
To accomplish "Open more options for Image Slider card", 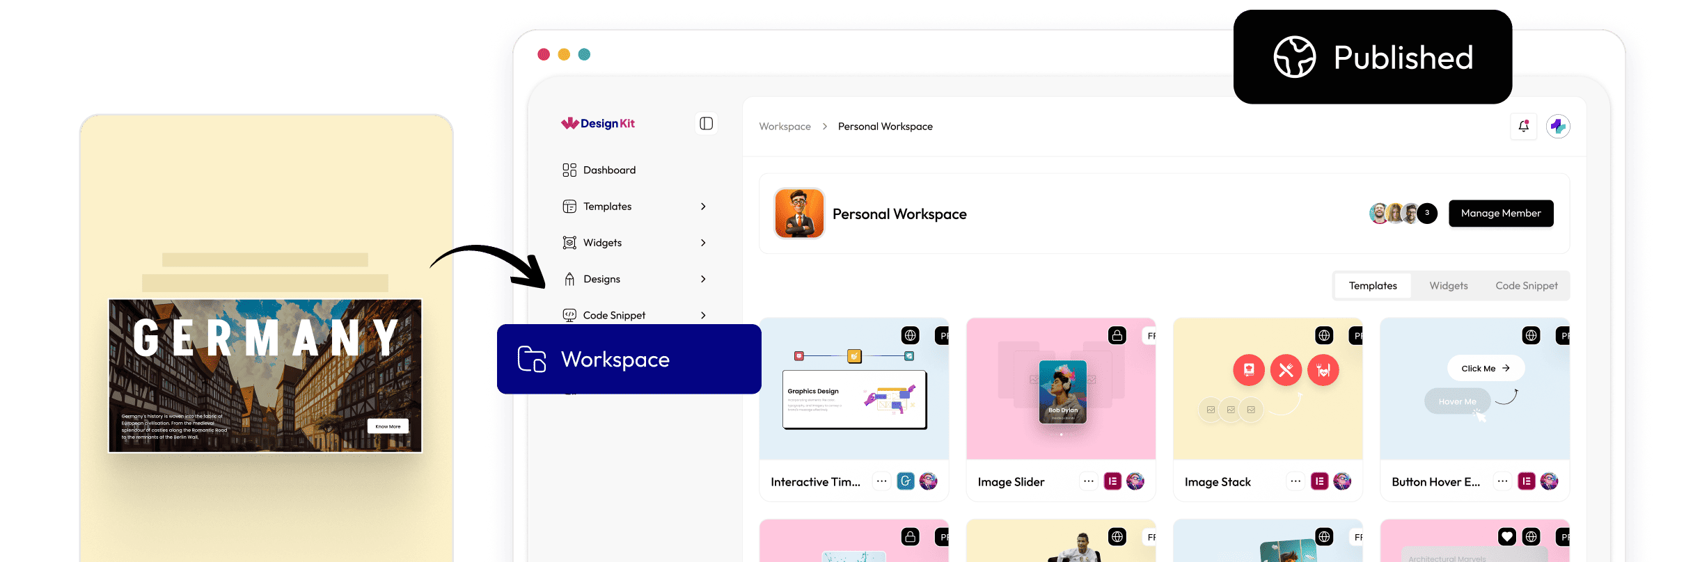I will [1089, 481].
